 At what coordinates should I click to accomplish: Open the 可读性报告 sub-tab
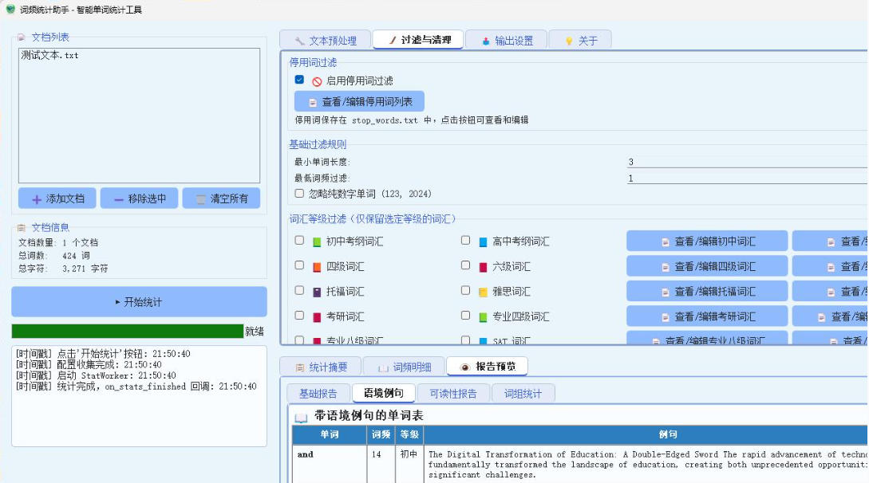click(x=452, y=394)
